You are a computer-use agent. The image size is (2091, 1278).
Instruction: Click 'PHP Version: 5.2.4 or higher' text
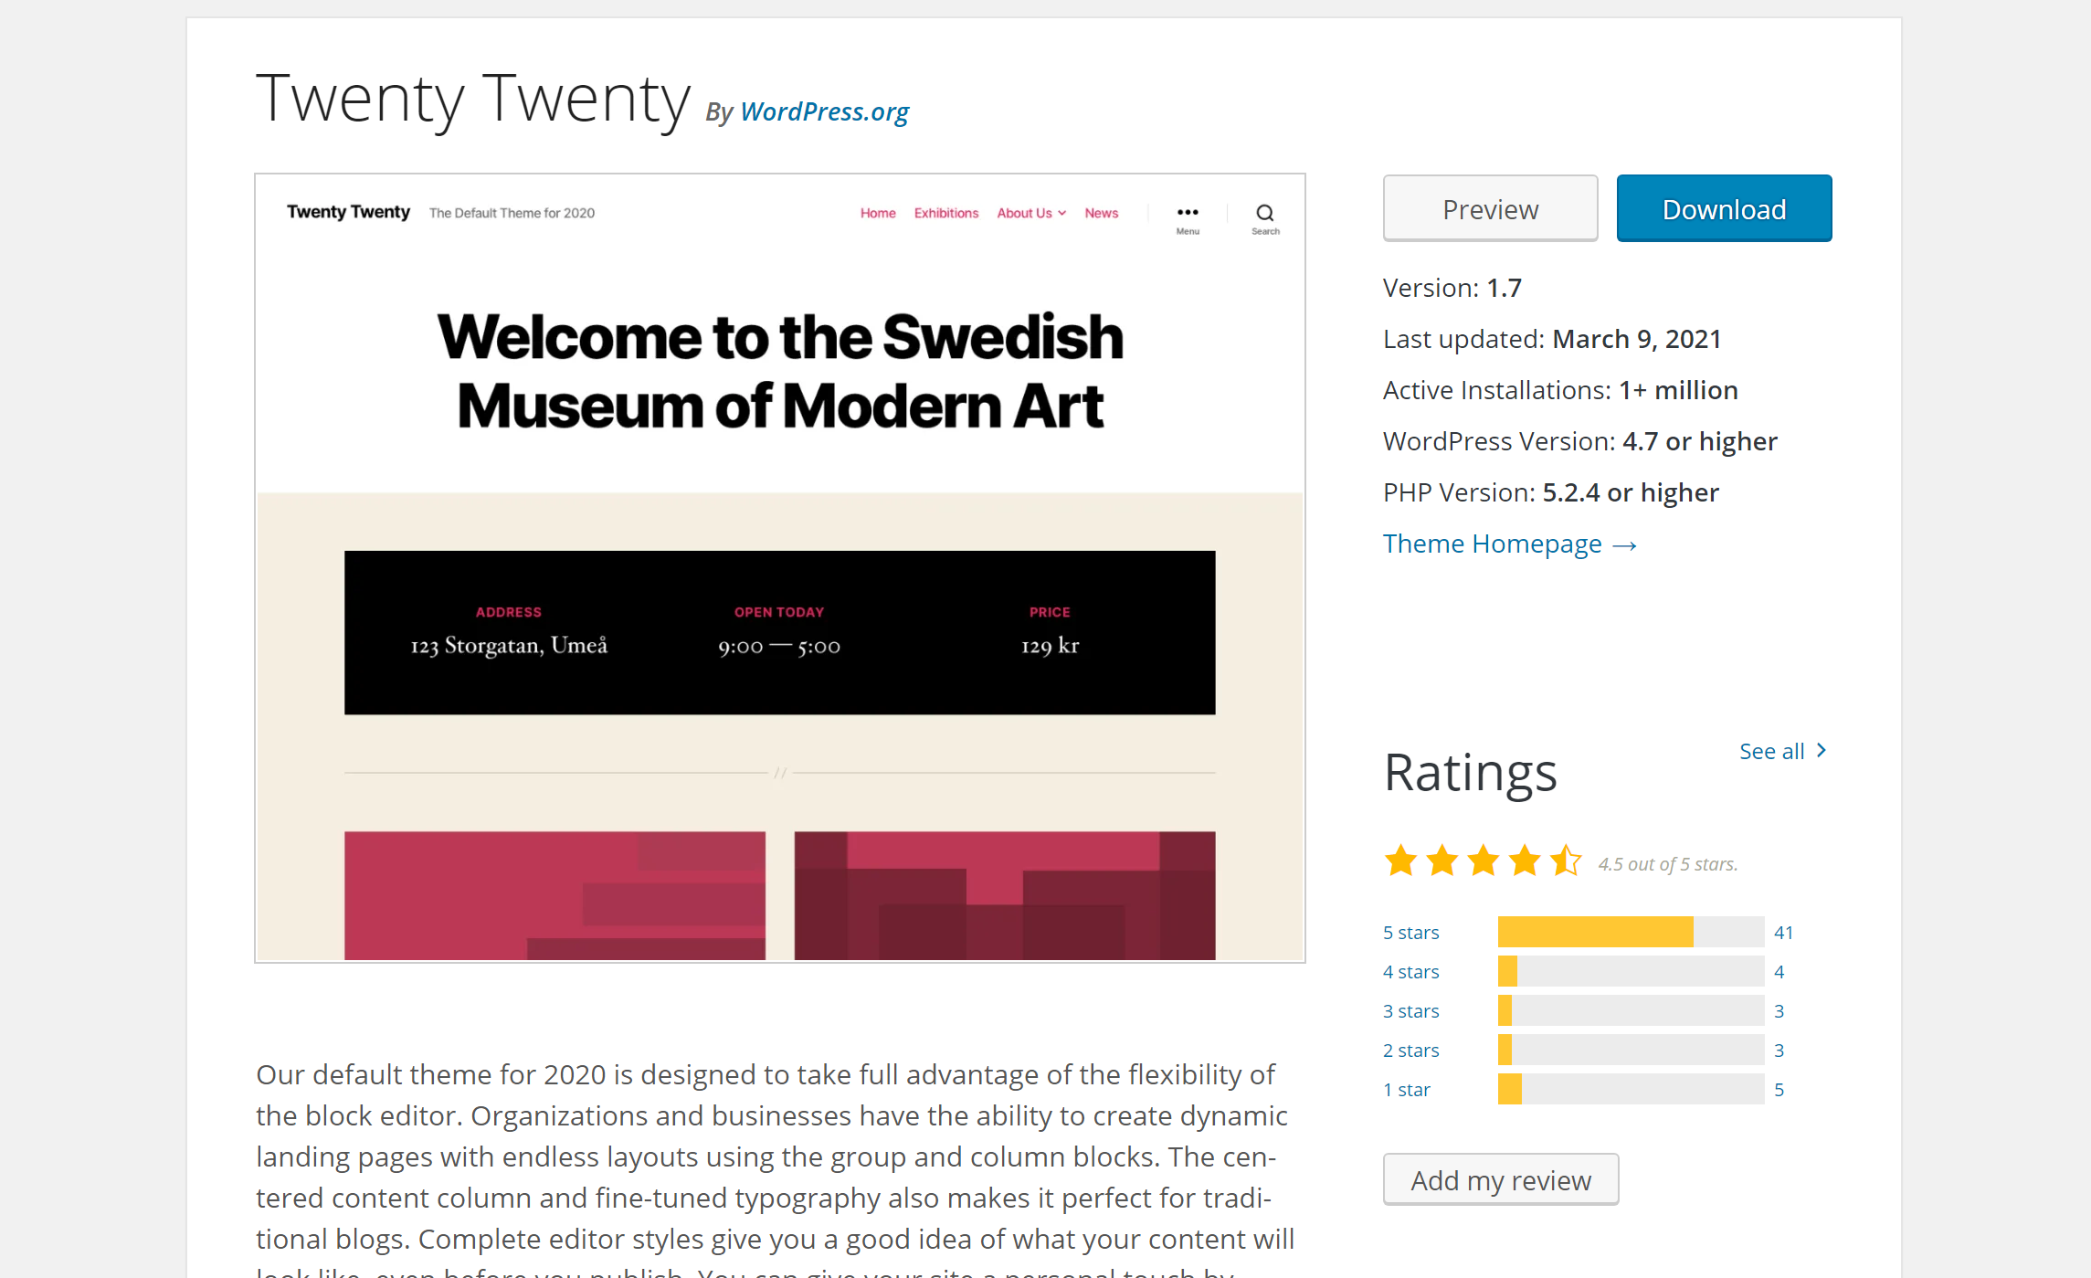pyautogui.click(x=1550, y=492)
